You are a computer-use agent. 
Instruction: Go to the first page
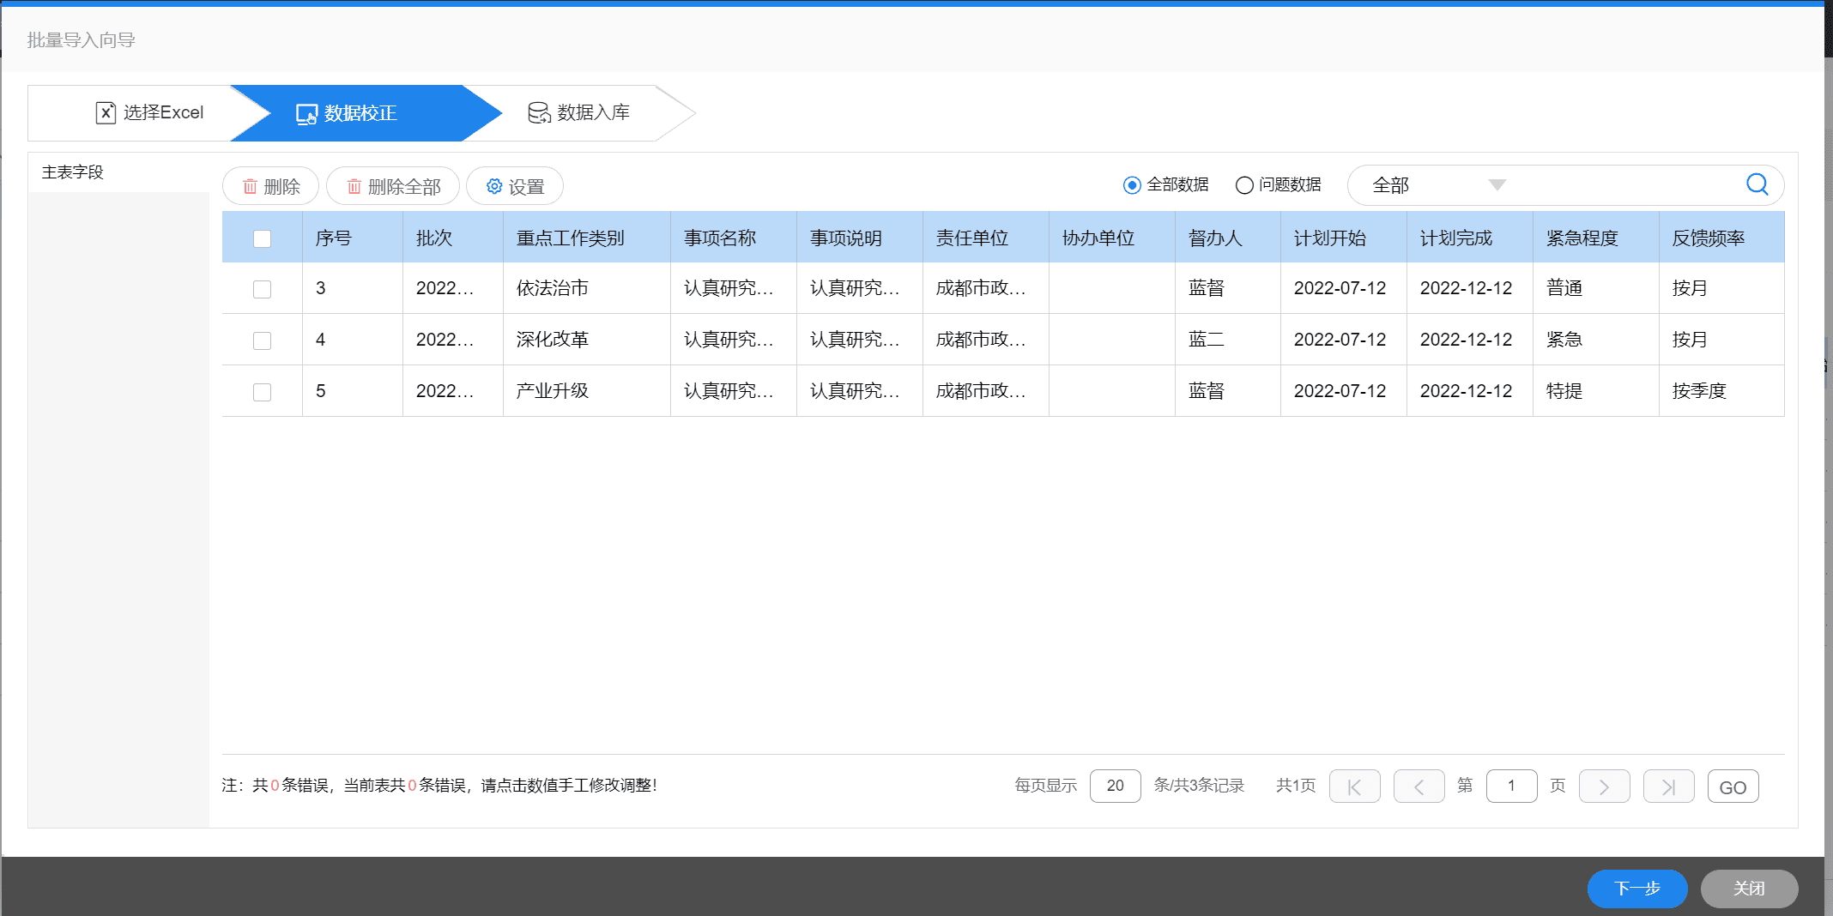pos(1354,786)
